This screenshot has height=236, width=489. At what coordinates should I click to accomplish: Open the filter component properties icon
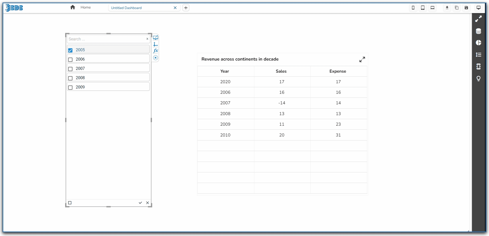155,38
